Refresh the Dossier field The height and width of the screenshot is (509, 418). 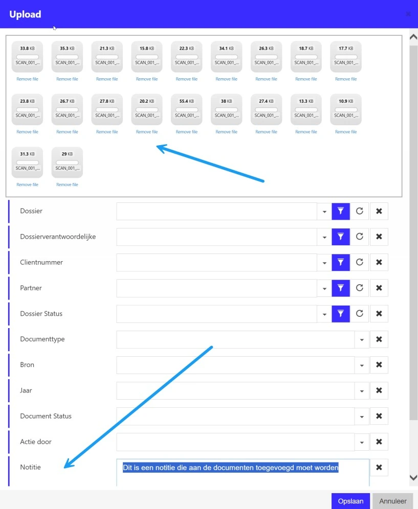360,212
